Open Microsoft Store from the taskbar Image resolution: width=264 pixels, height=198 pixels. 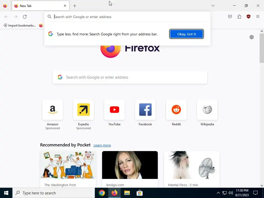tap(139, 193)
